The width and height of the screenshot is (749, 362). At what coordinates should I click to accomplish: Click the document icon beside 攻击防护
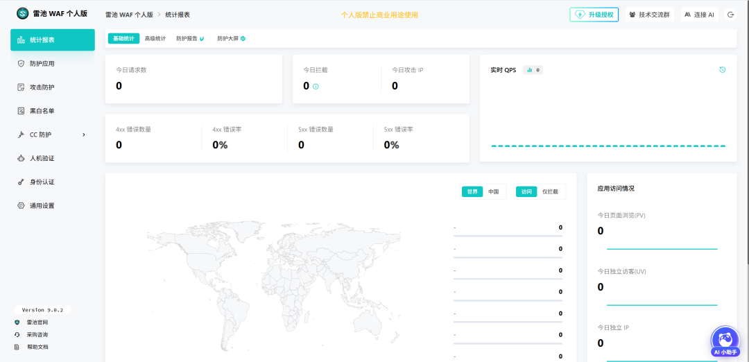pos(21,87)
